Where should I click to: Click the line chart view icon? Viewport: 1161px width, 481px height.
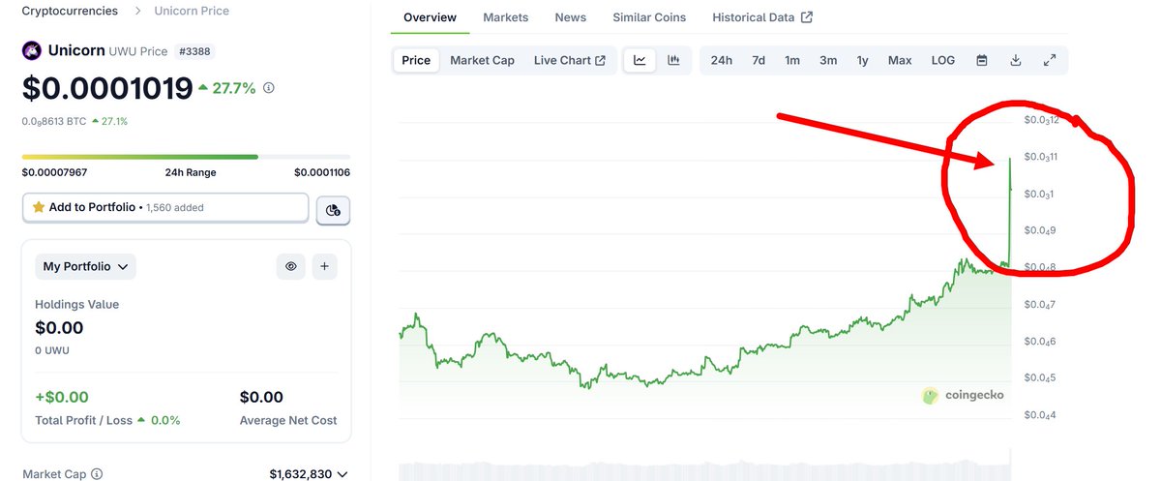click(640, 60)
